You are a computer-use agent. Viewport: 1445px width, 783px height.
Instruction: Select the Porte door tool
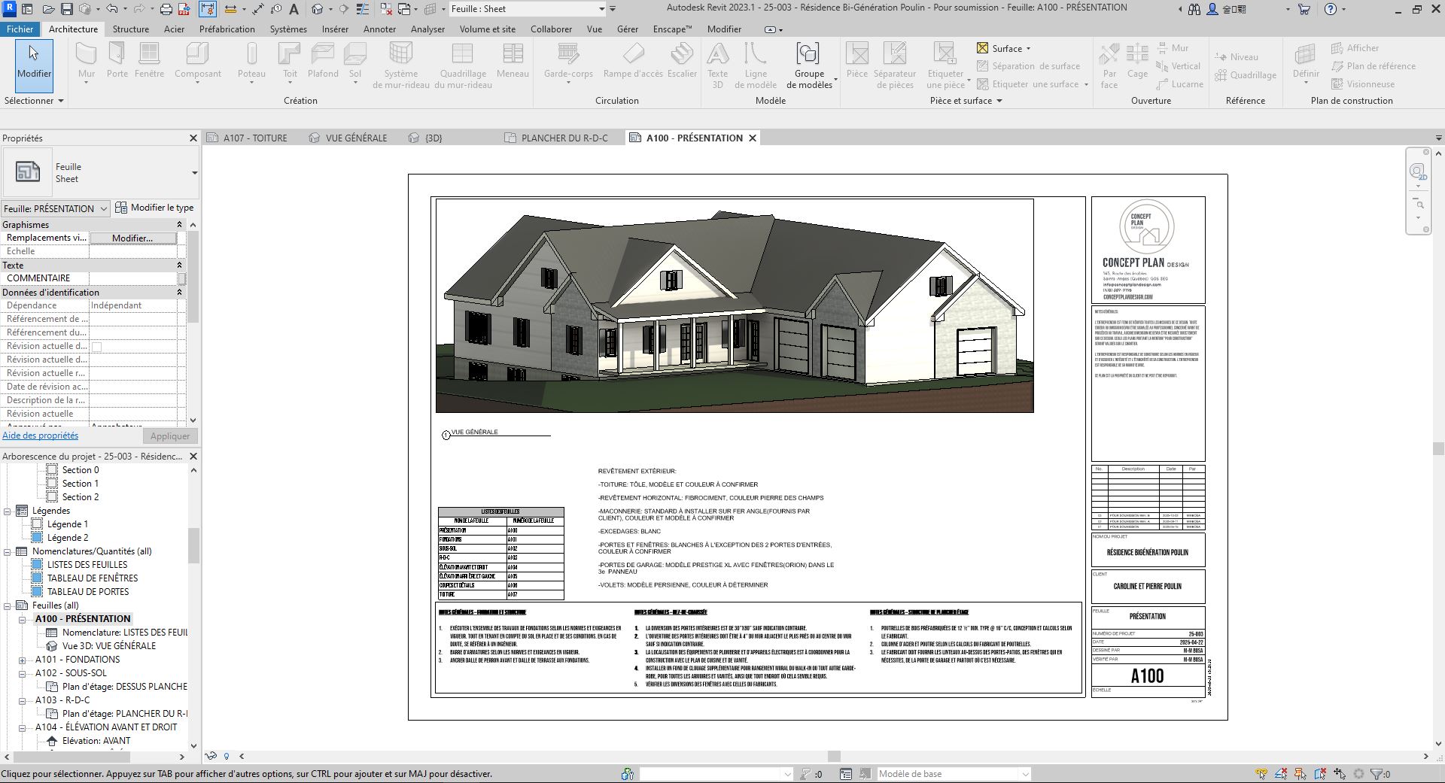tap(117, 61)
